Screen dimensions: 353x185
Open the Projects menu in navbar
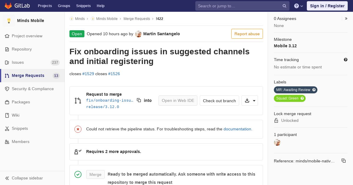tap(45, 6)
